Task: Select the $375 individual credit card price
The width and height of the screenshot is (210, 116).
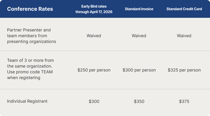Action: point(184,101)
